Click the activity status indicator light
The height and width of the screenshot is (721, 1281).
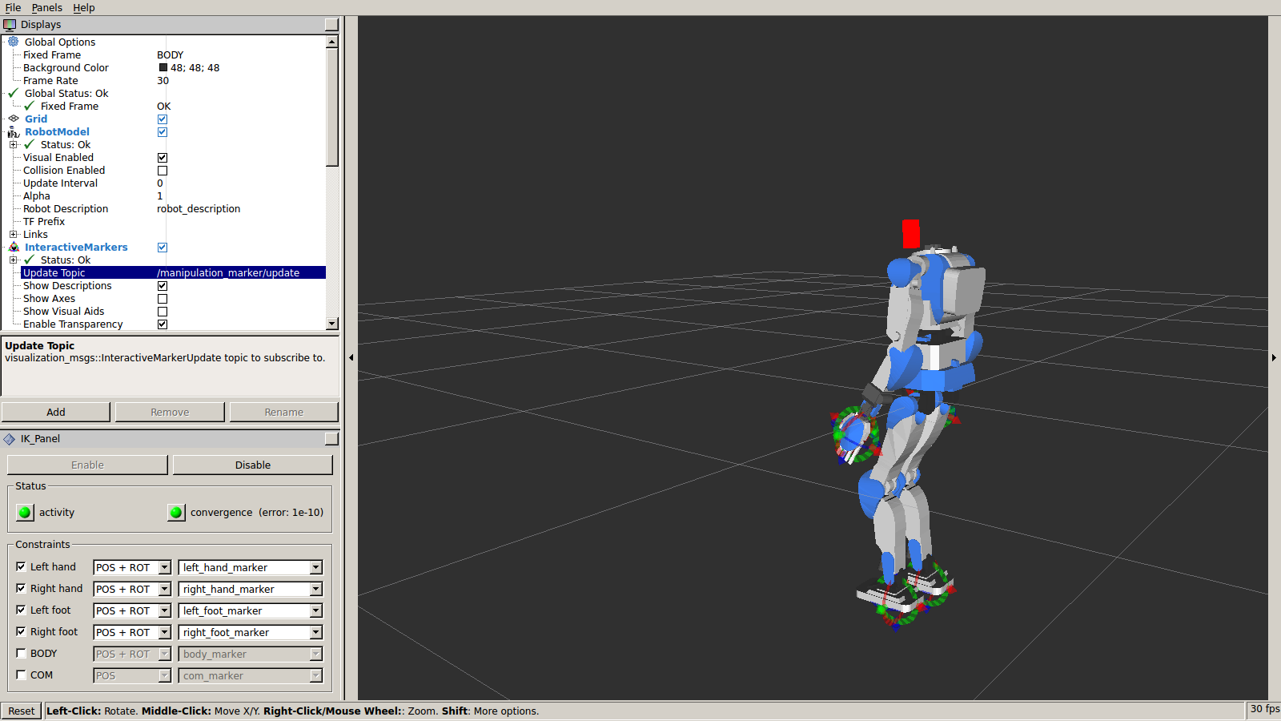pos(25,512)
